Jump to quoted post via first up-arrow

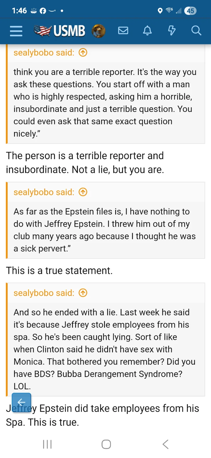(x=83, y=52)
